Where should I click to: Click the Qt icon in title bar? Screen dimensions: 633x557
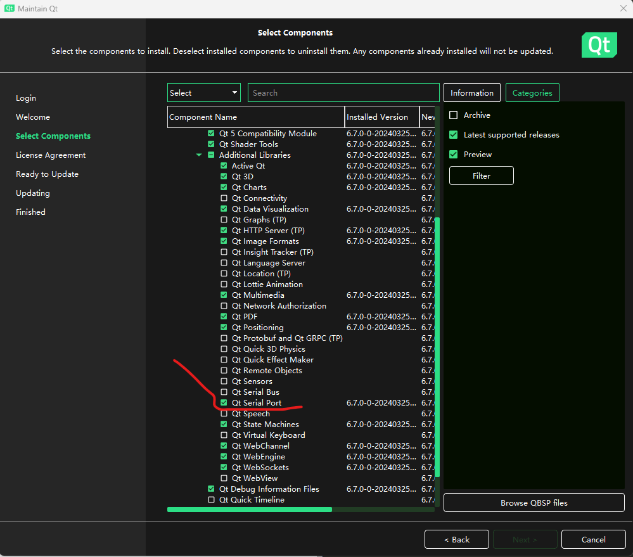10,8
